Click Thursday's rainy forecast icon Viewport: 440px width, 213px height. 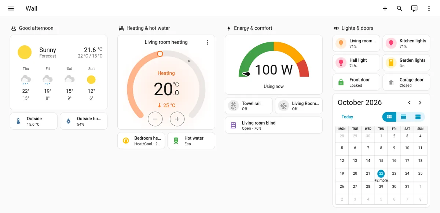pos(26,80)
